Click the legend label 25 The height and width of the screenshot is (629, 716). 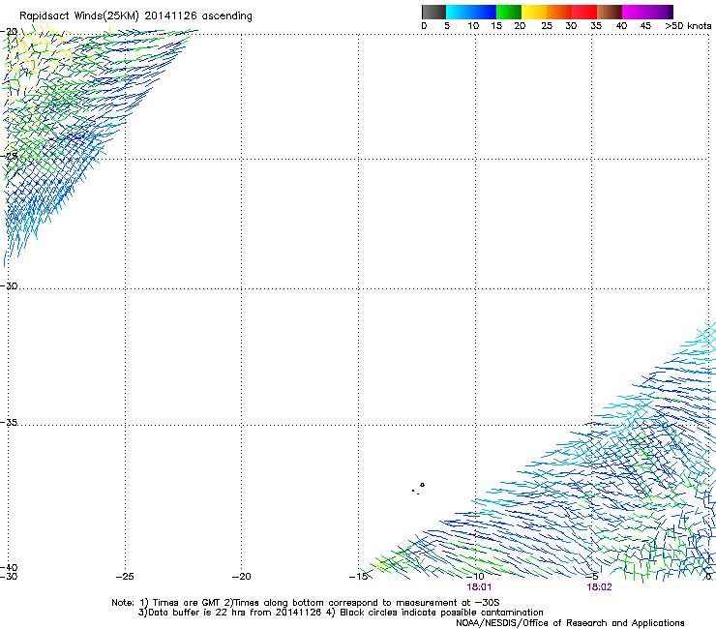[x=547, y=26]
